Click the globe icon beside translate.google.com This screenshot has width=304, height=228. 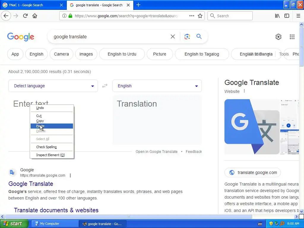[x=232, y=172]
